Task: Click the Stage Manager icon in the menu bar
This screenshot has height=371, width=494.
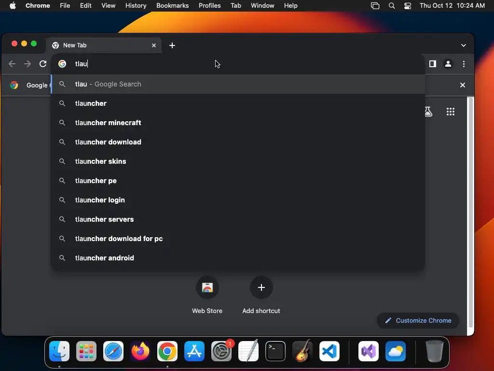Action: click(375, 6)
